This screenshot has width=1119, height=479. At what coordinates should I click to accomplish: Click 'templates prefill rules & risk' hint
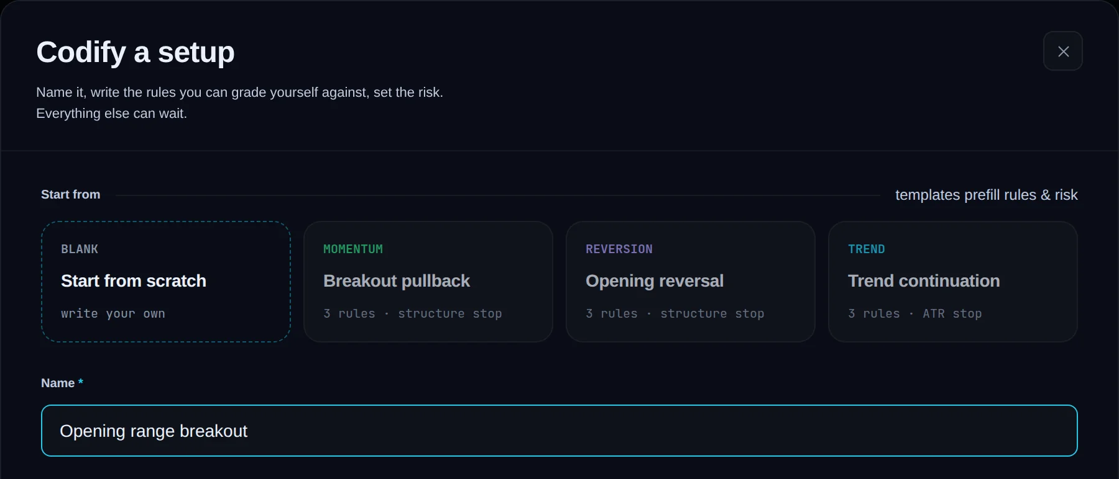pos(987,195)
